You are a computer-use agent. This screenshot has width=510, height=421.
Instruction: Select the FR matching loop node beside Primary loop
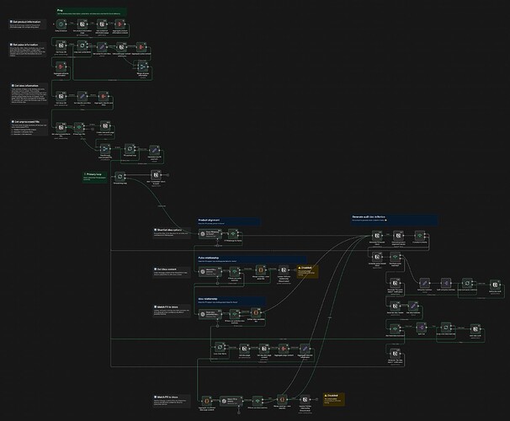tap(120, 176)
